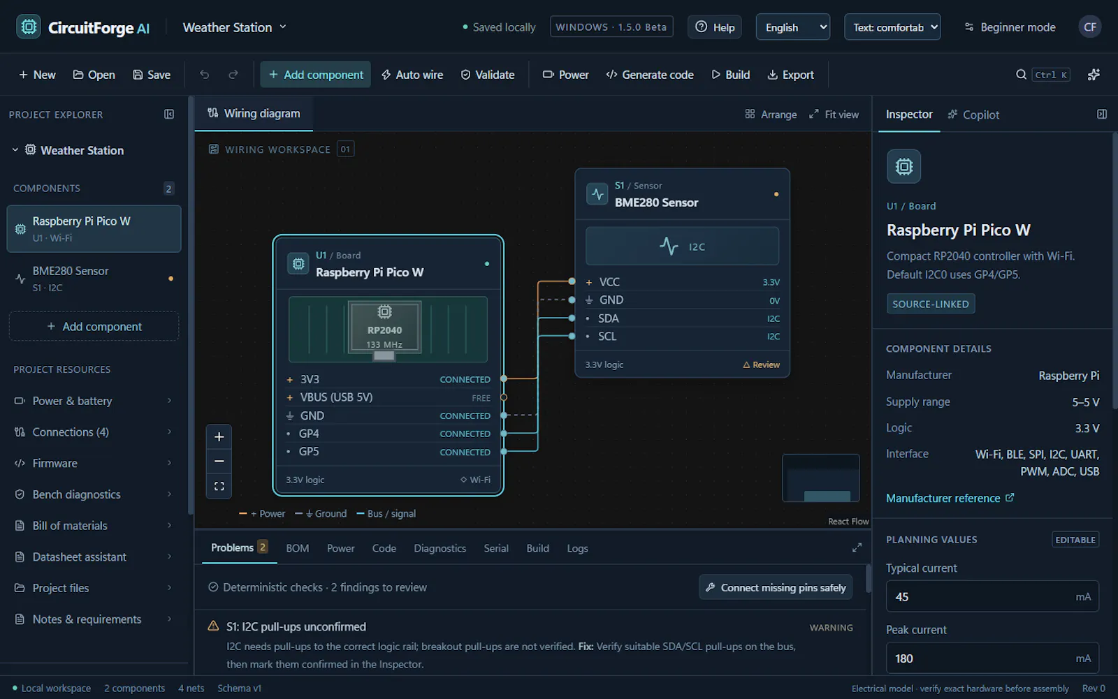
Task: Click the undo arrow in toolbar
Action: click(204, 75)
